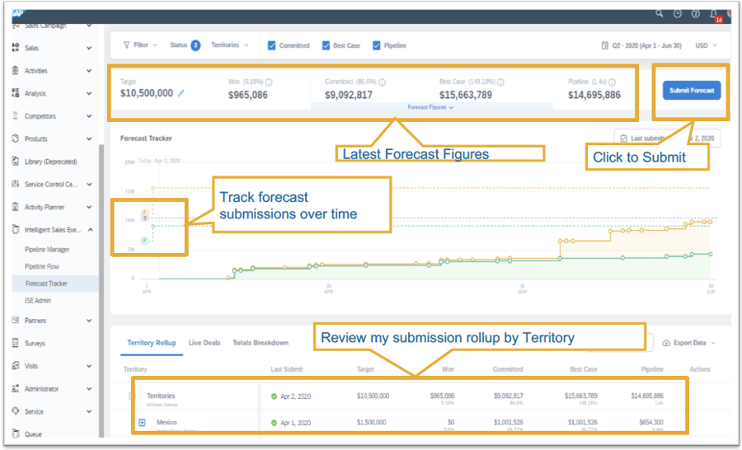Edit target with the pencil icon
The width and height of the screenshot is (742, 450).
pos(181,93)
